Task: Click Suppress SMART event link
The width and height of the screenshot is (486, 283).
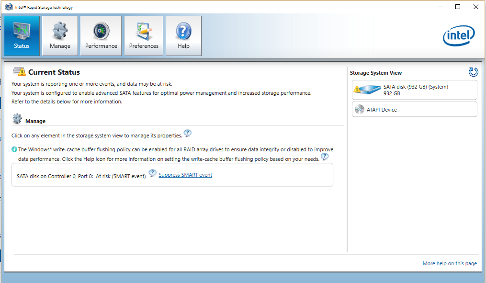Action: (185, 175)
